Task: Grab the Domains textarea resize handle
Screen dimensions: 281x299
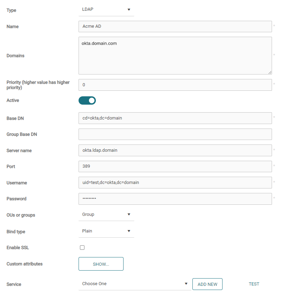Action: 270,72
